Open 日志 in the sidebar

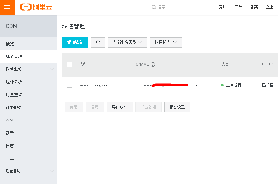coord(28,146)
